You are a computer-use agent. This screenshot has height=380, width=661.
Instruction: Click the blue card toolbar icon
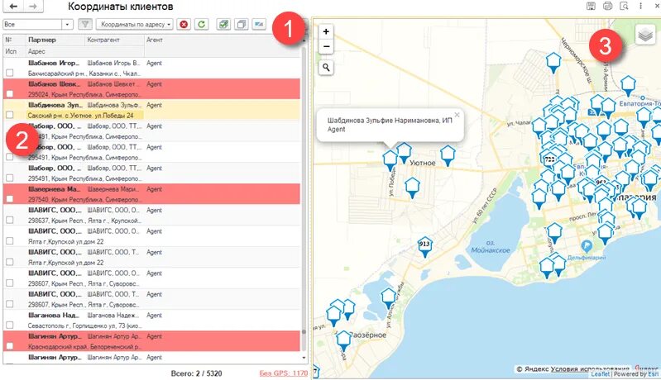tap(259, 25)
